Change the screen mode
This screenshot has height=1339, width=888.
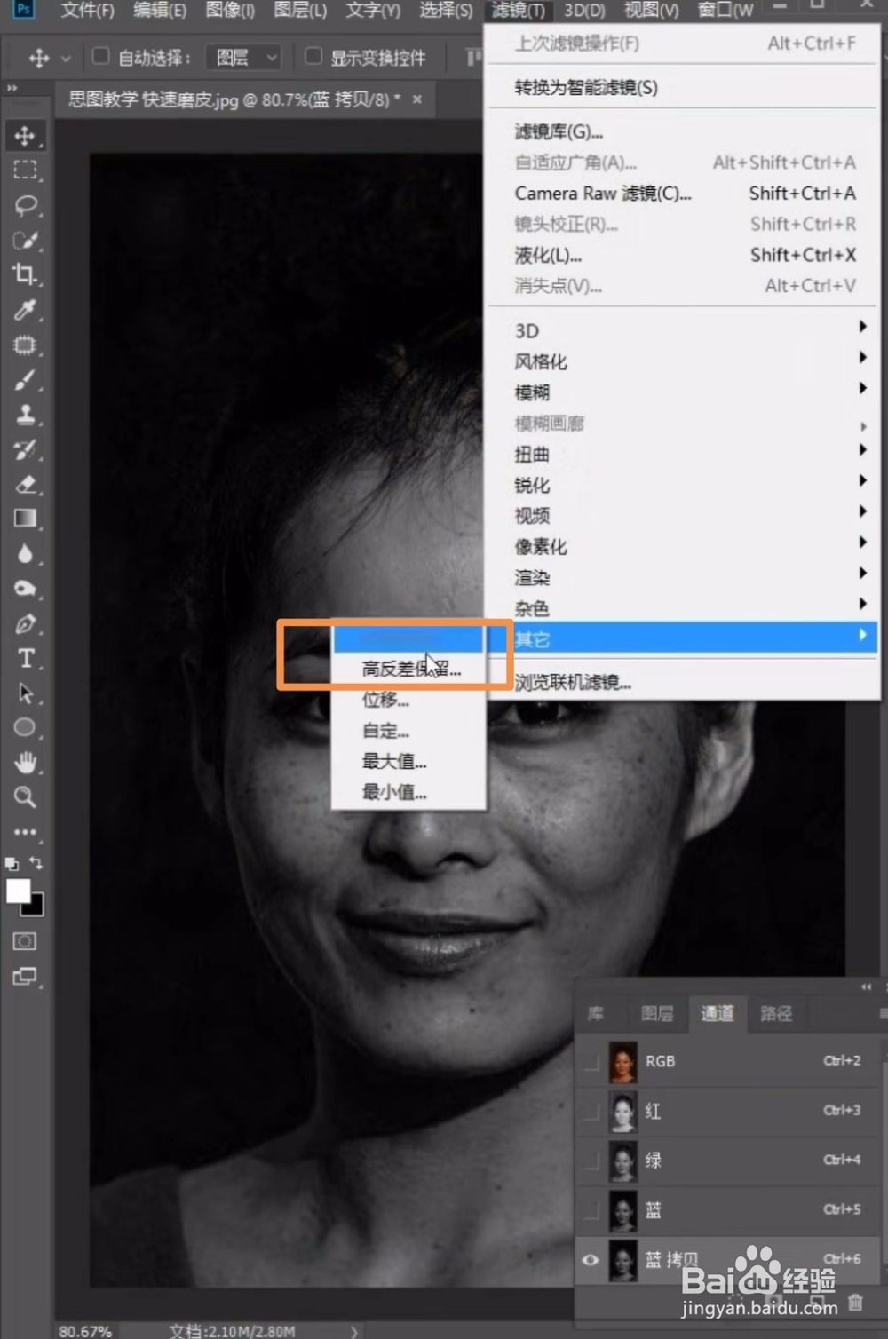(25, 977)
